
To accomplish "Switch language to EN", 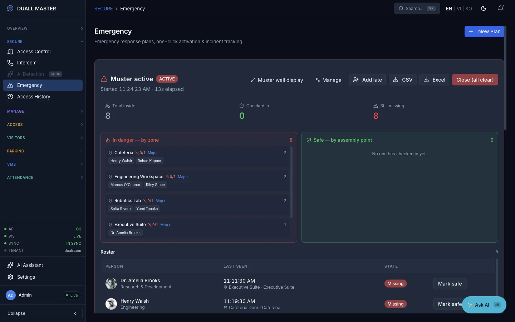I will pyautogui.click(x=449, y=9).
